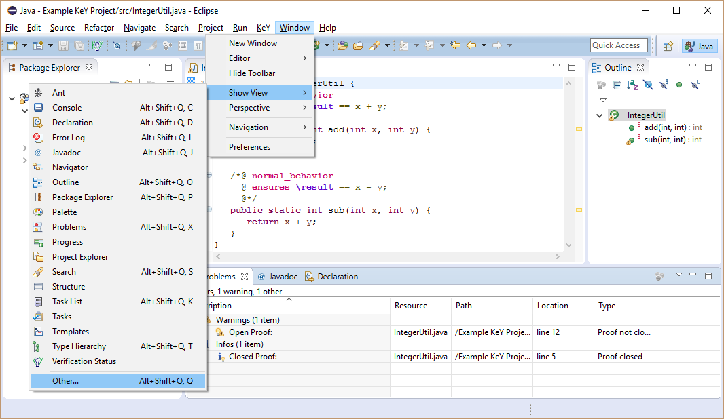
Task: Click the Open Type toolbar icon
Action: click(x=342, y=45)
